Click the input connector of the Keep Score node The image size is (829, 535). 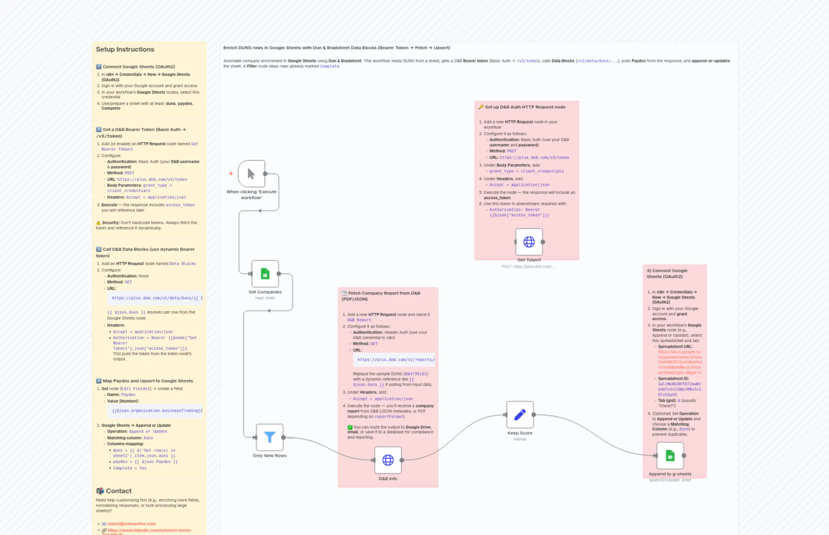point(506,414)
